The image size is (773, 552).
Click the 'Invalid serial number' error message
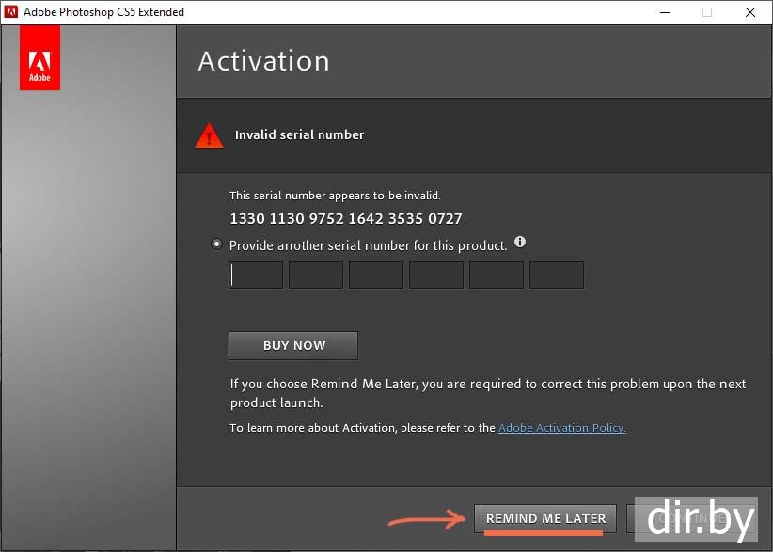[299, 135]
